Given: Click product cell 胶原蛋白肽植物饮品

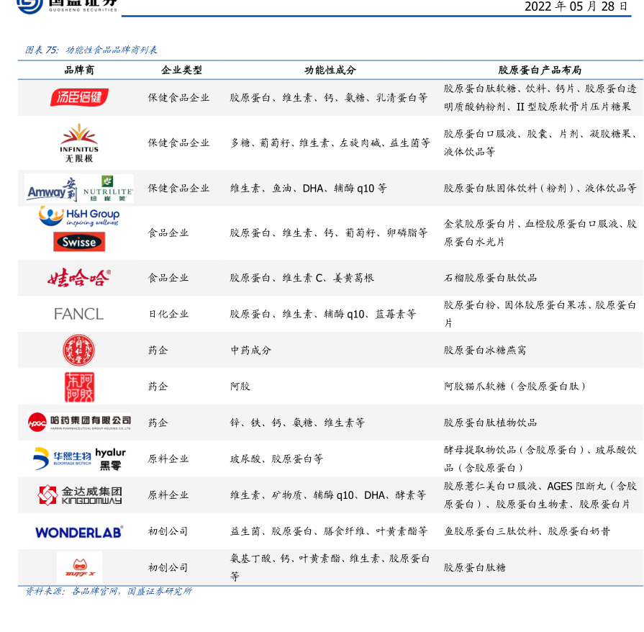Looking at the screenshot, I should pyautogui.click(x=491, y=423).
